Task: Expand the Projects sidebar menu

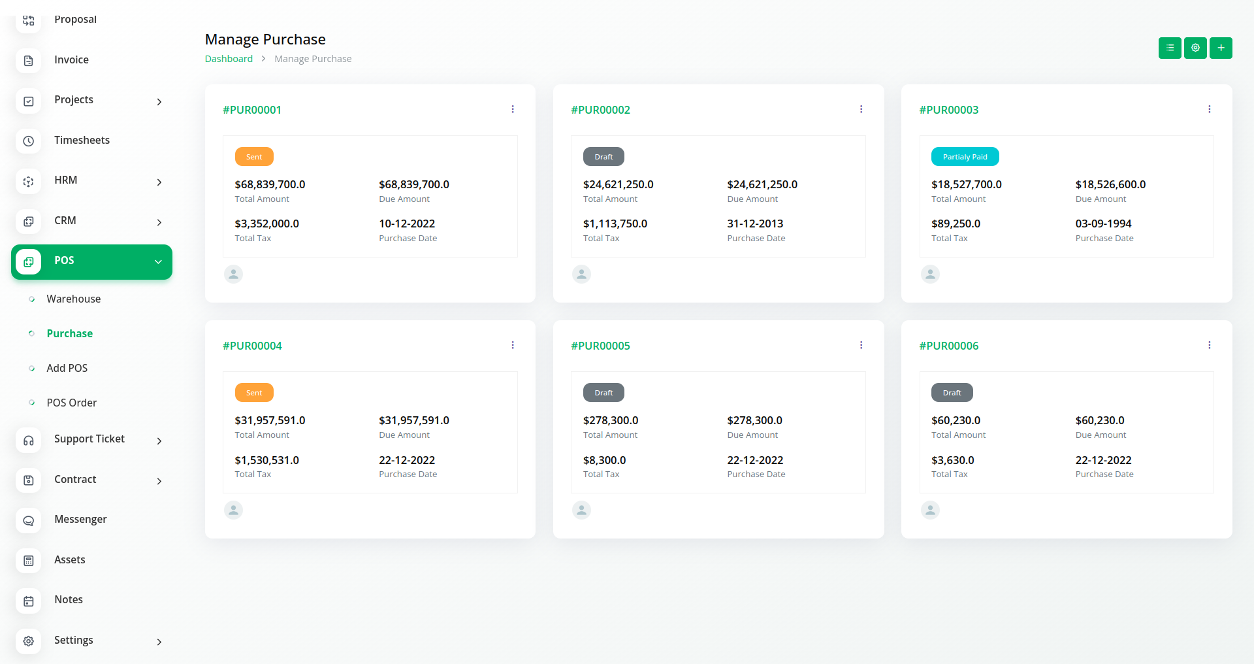Action: pyautogui.click(x=159, y=101)
